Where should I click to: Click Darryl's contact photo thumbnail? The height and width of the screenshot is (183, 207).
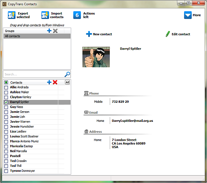pyautogui.click(x=96, y=57)
